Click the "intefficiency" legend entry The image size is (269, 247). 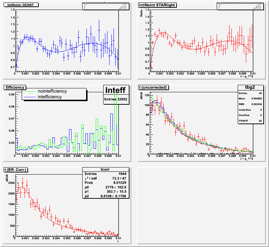pos(49,97)
